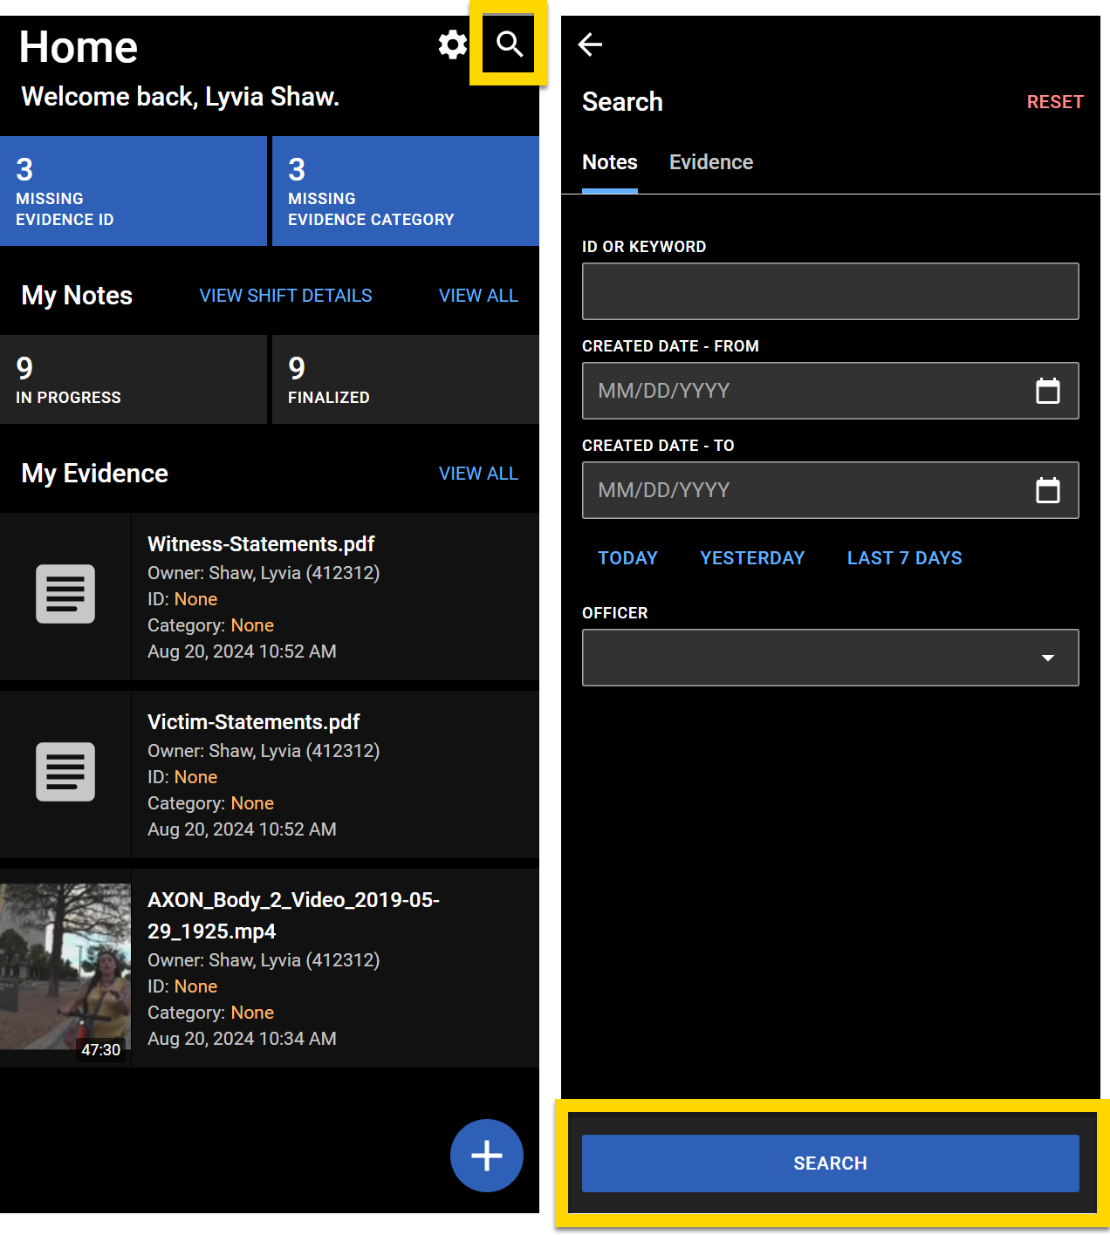
Task: Open search with the magnifying glass icon
Action: coord(509,44)
